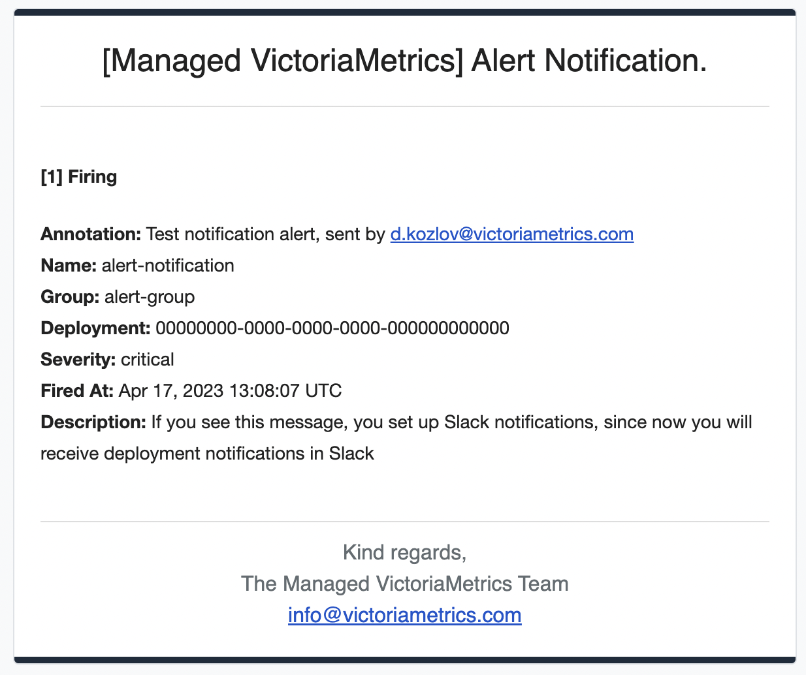Click the 'critical' severity value
Viewport: 806px width, 675px height.
148,359
